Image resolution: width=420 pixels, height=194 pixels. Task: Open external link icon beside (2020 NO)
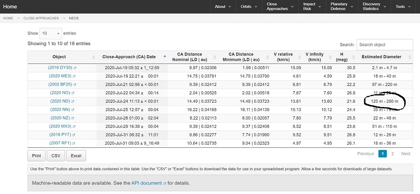(x=72, y=93)
